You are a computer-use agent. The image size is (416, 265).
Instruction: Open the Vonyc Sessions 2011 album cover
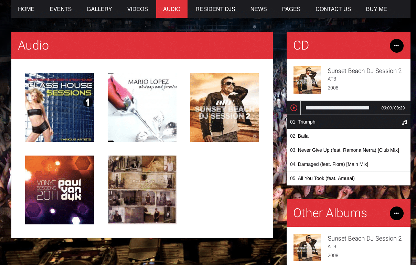pos(60,190)
